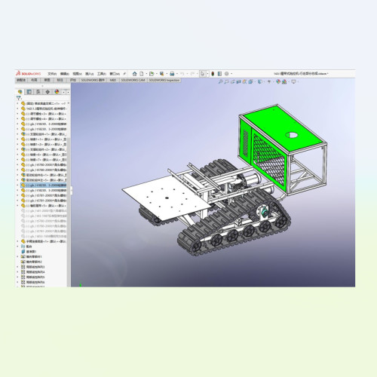The height and width of the screenshot is (377, 377).
Task: Choose the Select cursor tool
Action: tap(203, 74)
